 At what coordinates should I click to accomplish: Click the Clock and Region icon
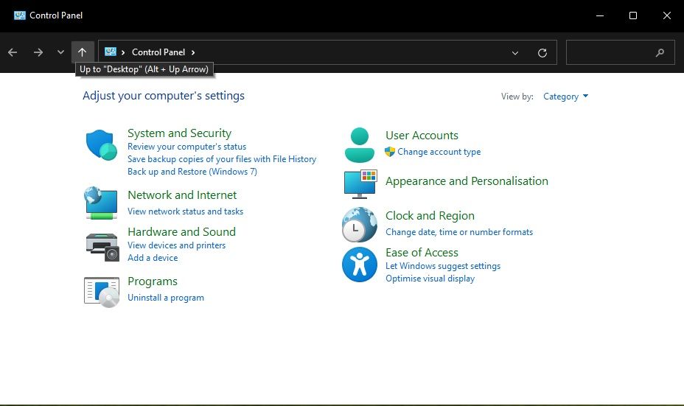point(359,224)
